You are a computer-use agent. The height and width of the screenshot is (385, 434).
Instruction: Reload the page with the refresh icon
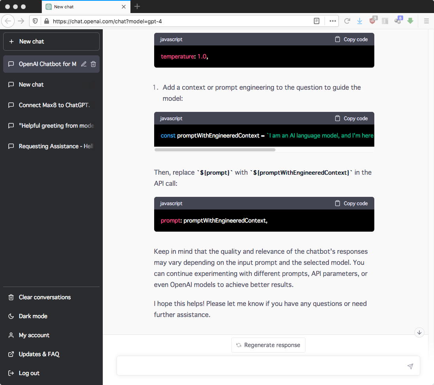[x=347, y=21]
